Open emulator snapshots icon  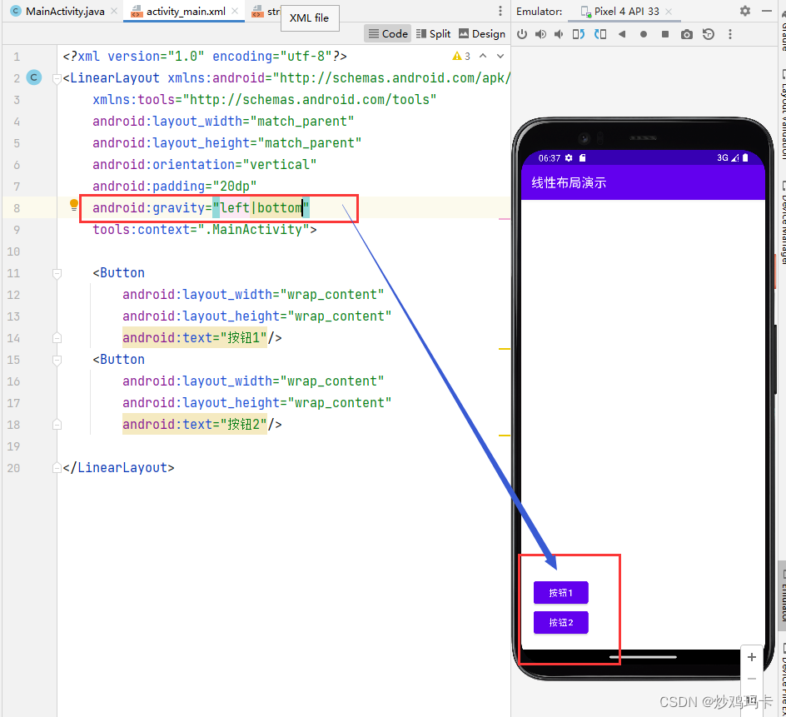[x=709, y=34]
